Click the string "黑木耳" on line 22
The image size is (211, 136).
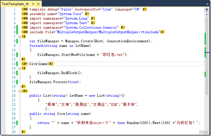point(129,104)
